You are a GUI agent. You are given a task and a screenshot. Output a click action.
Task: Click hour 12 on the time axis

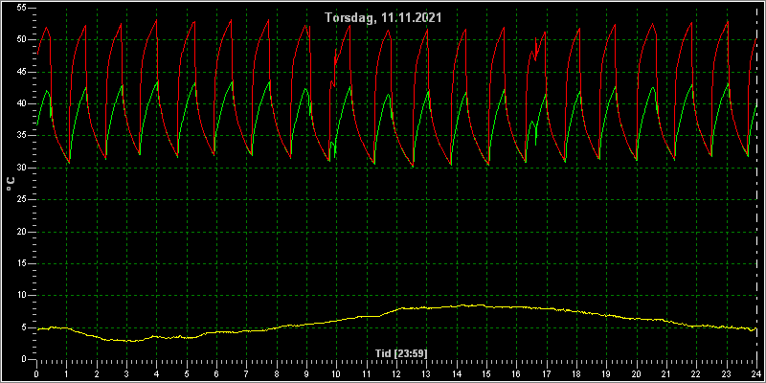[396, 374]
